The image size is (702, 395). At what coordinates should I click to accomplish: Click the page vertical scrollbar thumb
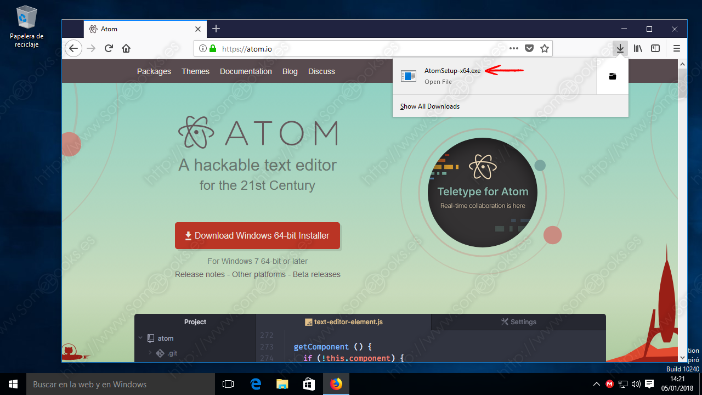pyautogui.click(x=683, y=82)
